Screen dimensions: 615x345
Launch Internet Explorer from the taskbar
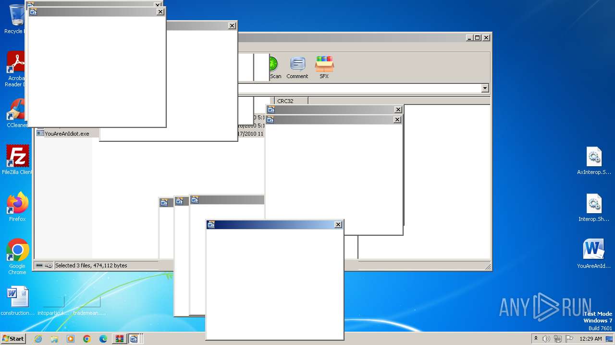[x=38, y=339]
